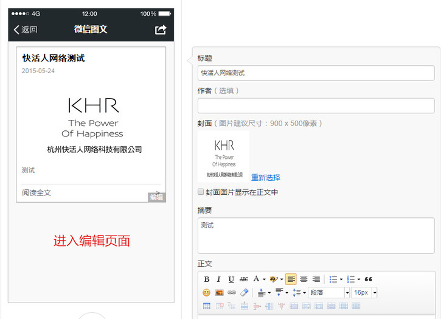Screen dimensions: 444x319
Task: Open the highlight color dropdown arrow
Action: pyautogui.click(x=282, y=279)
